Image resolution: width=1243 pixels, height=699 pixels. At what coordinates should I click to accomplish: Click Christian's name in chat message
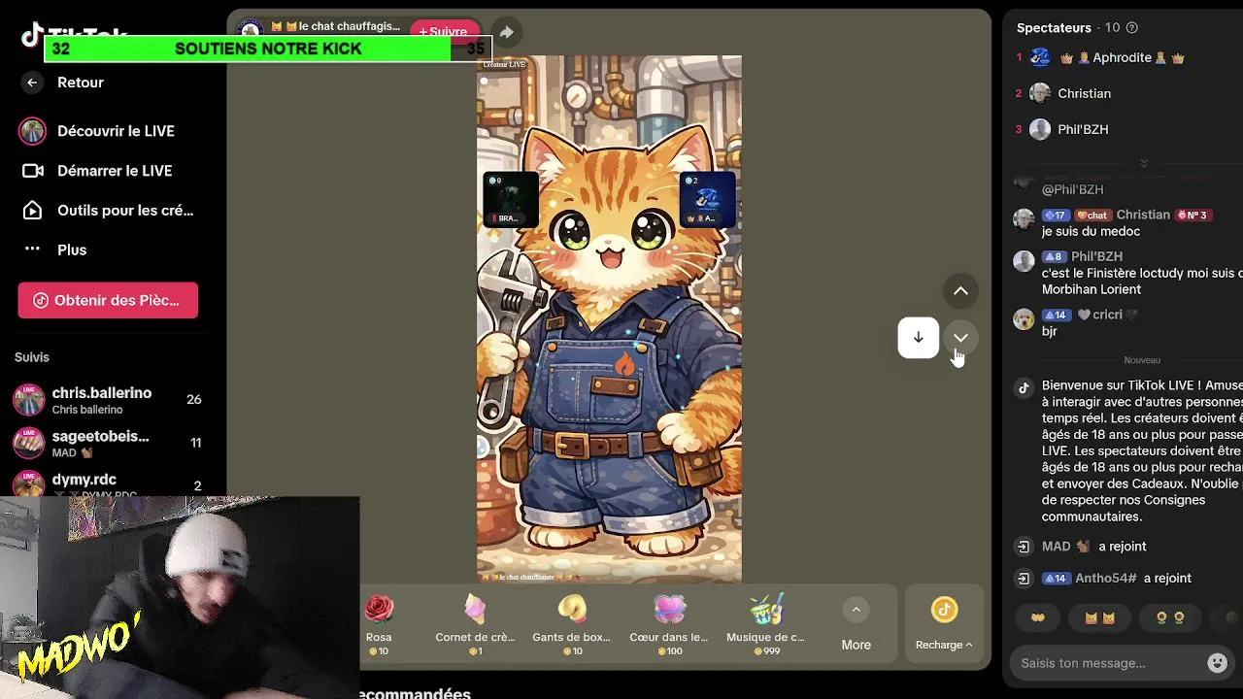pos(1143,215)
